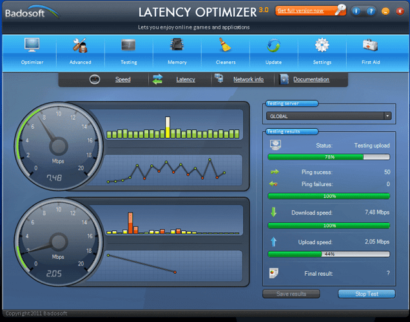Click the orange minimize button
Image resolution: width=410 pixels, height=322 pixels.
click(x=386, y=11)
